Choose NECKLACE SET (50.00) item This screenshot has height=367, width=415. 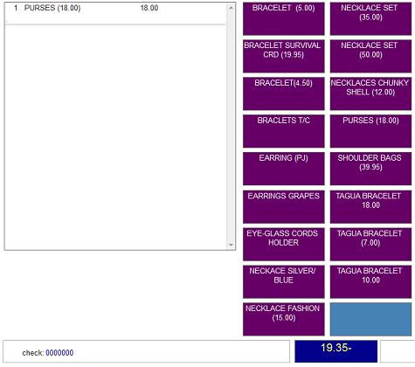point(370,56)
